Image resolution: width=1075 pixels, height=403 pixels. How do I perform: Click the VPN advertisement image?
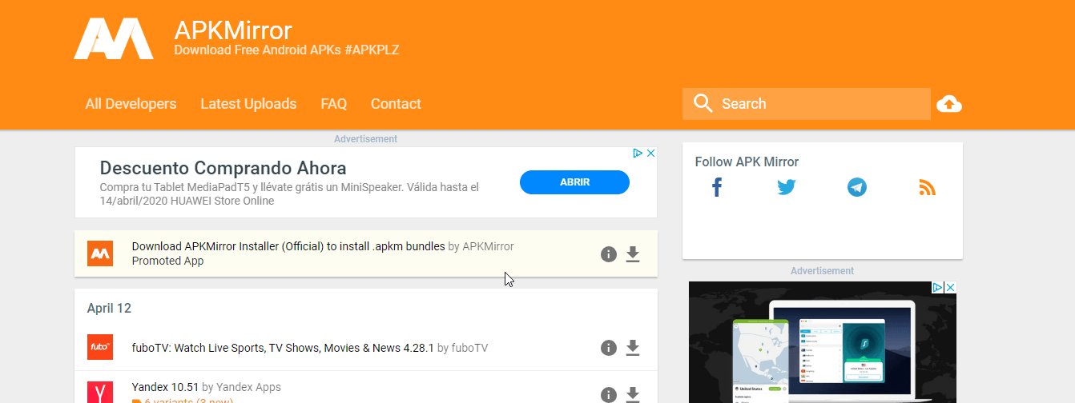(823, 342)
